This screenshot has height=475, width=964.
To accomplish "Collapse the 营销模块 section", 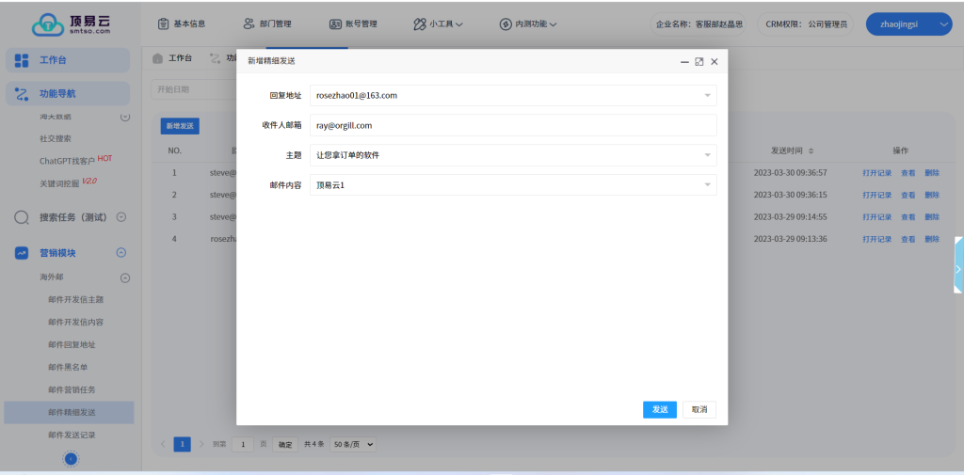I will click(x=120, y=253).
